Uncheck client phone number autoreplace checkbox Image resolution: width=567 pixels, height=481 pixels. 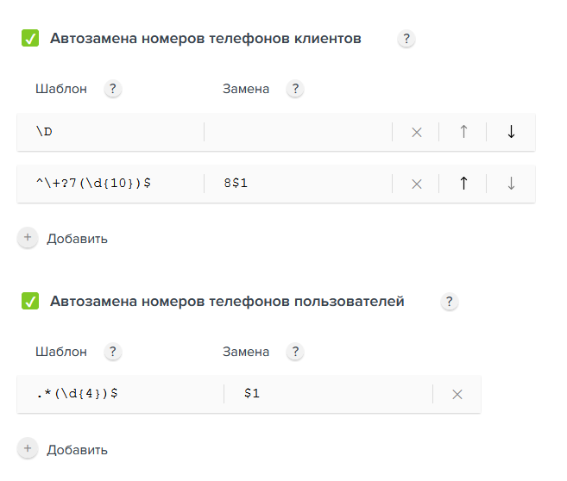coord(30,38)
